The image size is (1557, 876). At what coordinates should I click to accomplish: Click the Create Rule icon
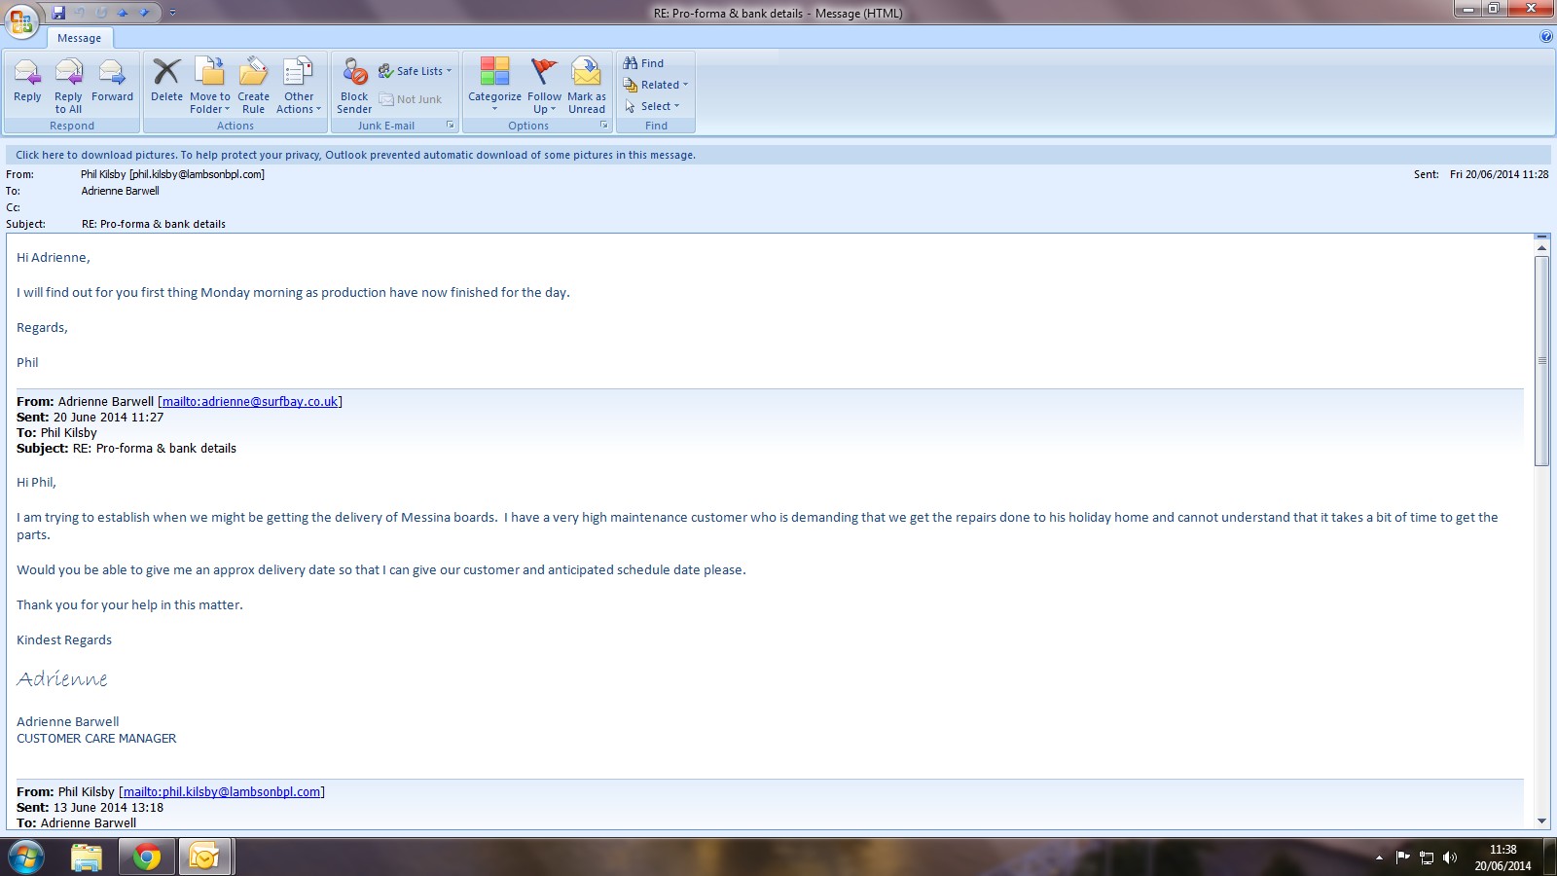253,72
